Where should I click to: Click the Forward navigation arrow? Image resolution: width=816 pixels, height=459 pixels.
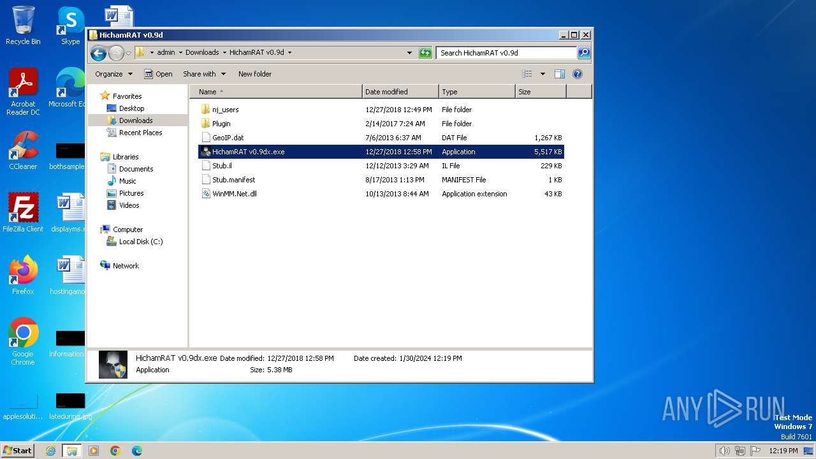116,53
